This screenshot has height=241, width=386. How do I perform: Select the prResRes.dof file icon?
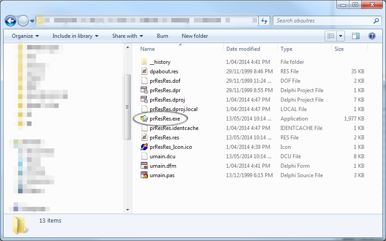[x=144, y=81]
